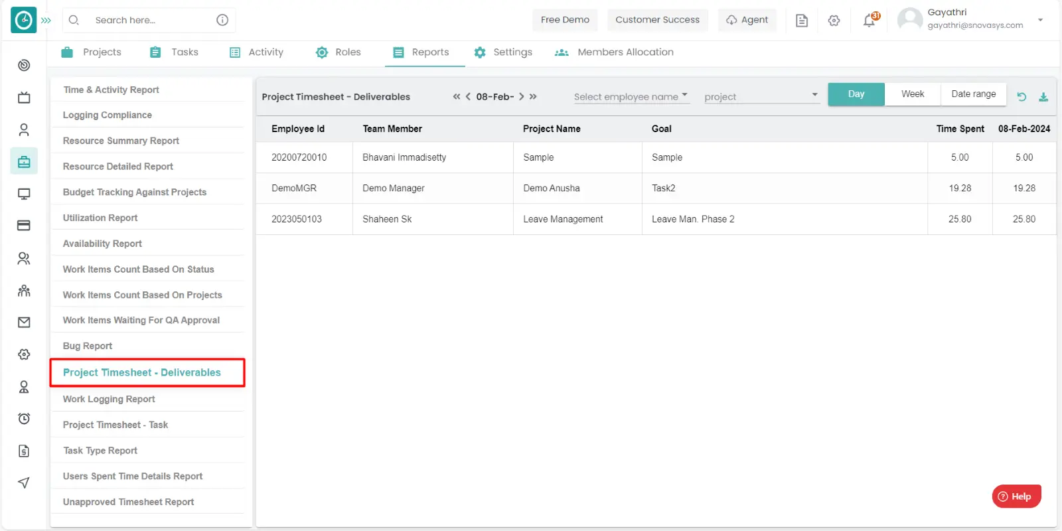Click the paper plane sidebar icon
1062x531 pixels.
tap(24, 483)
